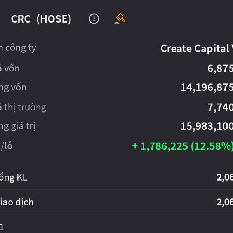Select the 7,740 market price value
Viewport: 233px width, 233px height.
(x=220, y=107)
